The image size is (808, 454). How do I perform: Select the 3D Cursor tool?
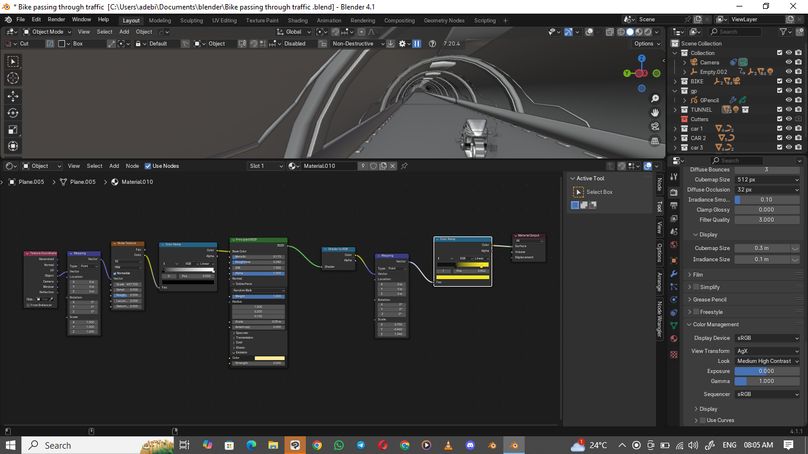pos(13,78)
